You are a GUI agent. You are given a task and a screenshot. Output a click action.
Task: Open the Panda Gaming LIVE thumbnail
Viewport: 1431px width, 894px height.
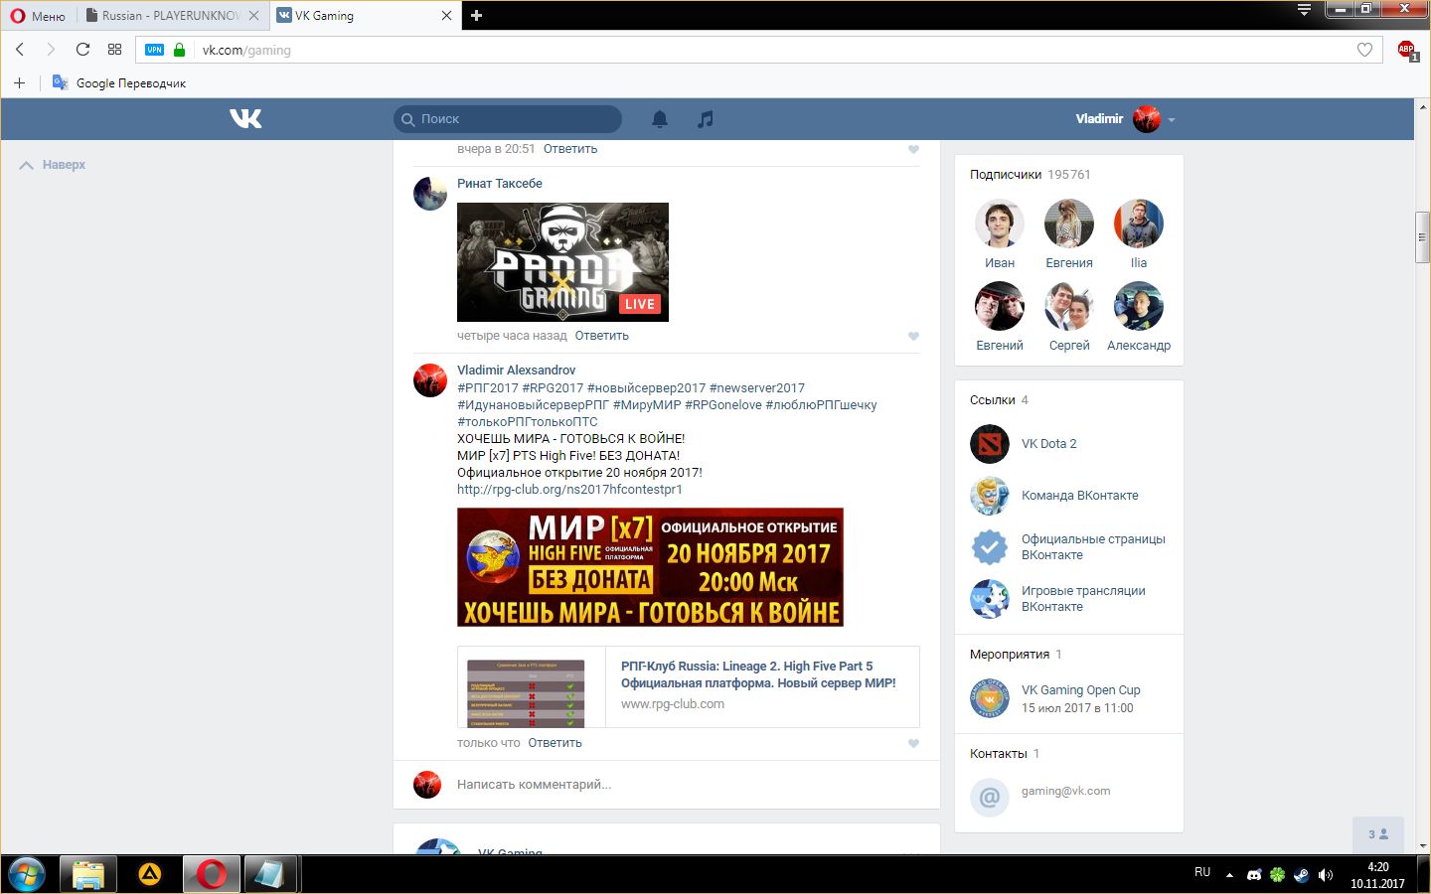(x=562, y=262)
